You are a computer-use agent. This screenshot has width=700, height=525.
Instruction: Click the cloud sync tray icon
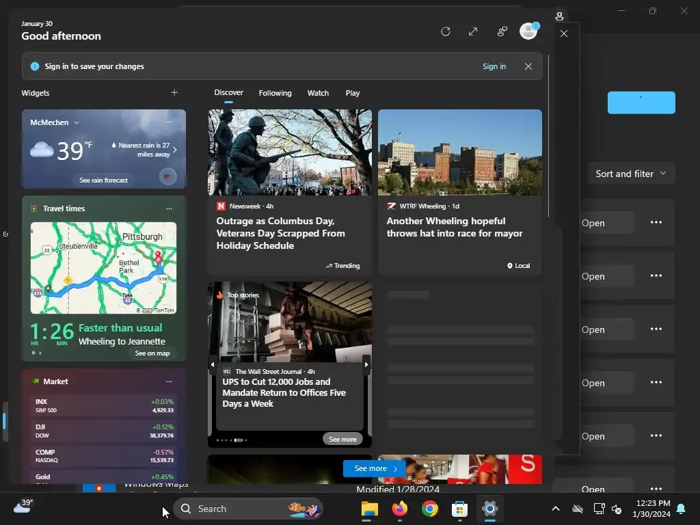[x=578, y=509]
